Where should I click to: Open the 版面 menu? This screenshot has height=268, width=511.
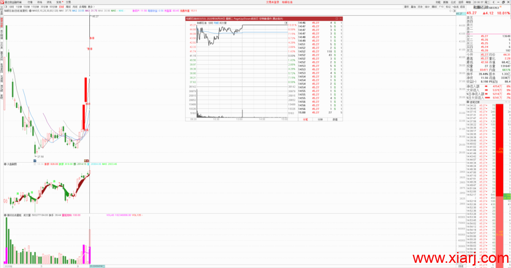446,2
